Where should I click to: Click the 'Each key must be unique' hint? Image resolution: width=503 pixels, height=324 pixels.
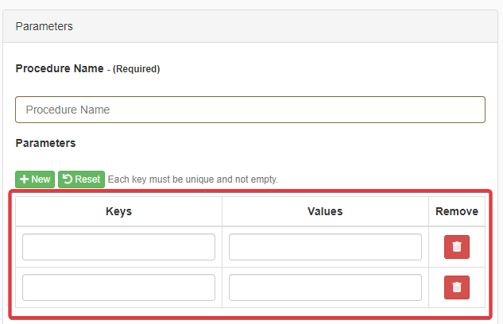192,179
